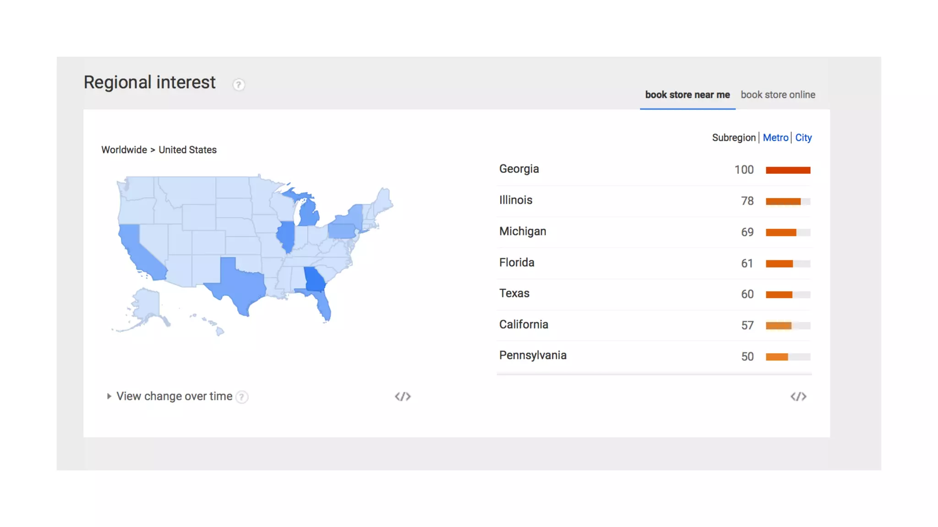The width and height of the screenshot is (938, 527).
Task: Select the Subregion view option
Action: (733, 138)
